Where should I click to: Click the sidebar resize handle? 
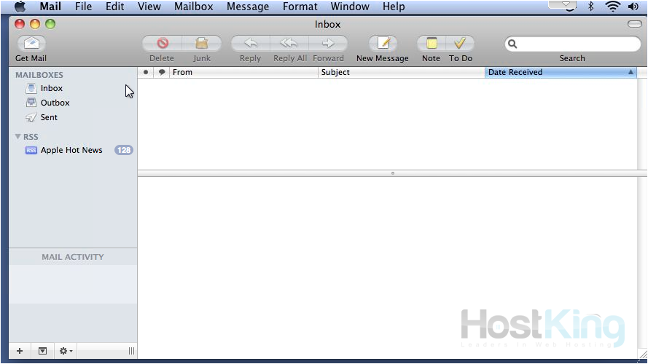(131, 351)
